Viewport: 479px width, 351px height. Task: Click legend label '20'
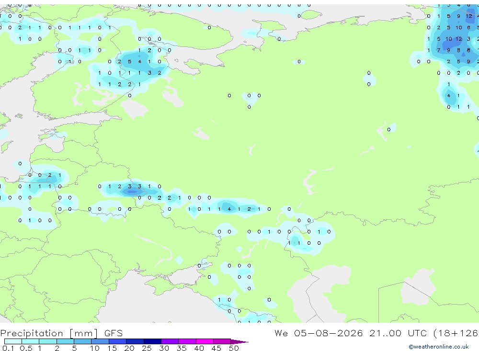click(x=129, y=348)
